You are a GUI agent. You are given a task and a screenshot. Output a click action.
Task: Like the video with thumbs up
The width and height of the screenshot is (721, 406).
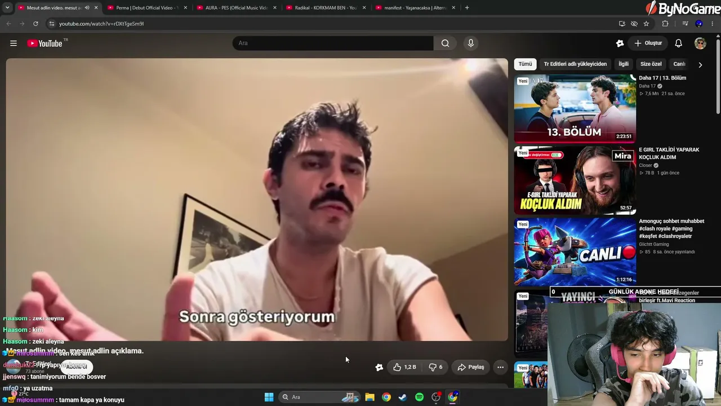tap(404, 367)
